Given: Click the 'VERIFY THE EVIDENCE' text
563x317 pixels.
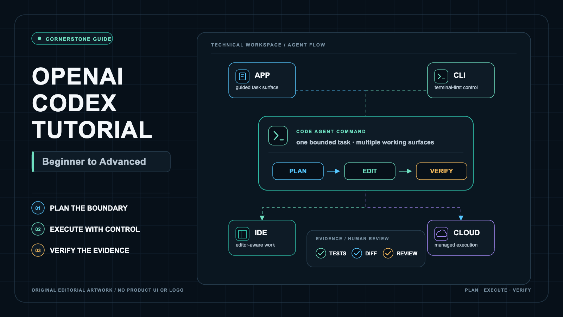Looking at the screenshot, I should coord(90,250).
